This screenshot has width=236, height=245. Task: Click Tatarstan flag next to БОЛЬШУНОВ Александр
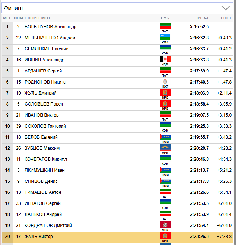pyautogui.click(x=165, y=26)
